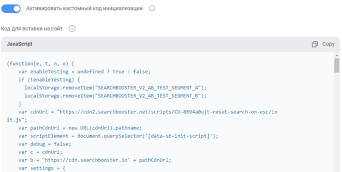Click the 'Активировать кастомный код инициализации' label

click(84, 9)
